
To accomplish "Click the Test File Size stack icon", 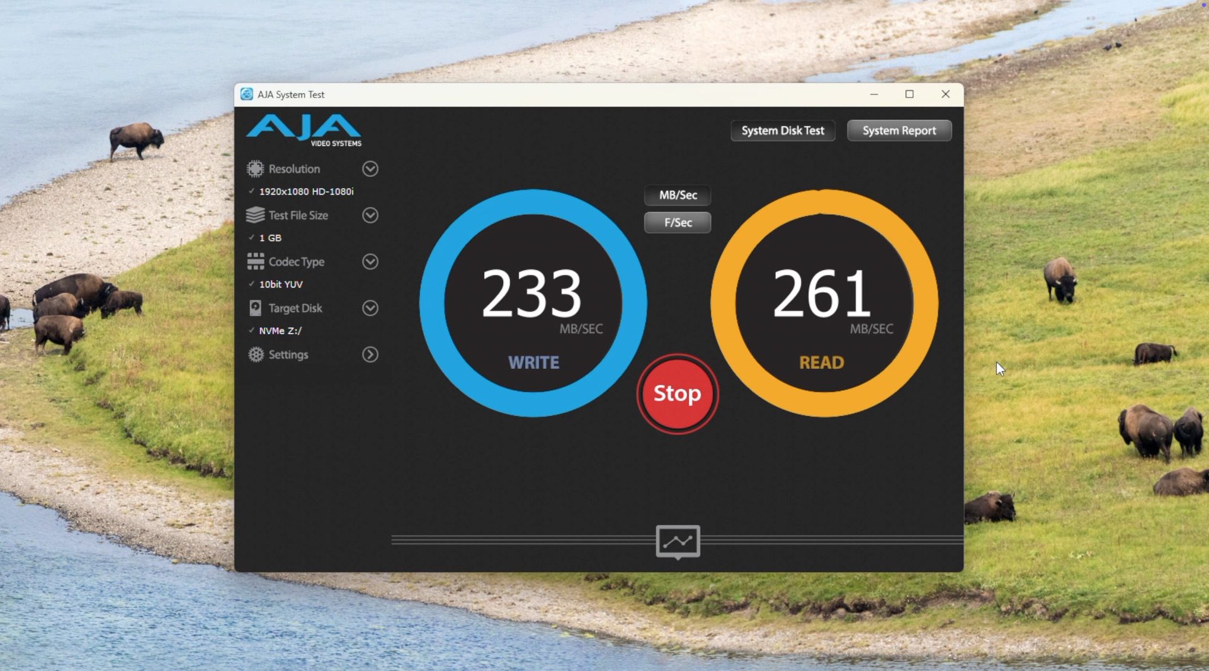I will tap(255, 215).
